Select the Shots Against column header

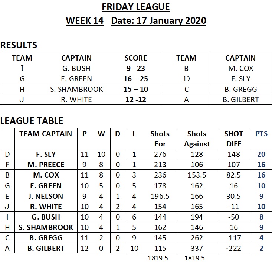[197, 139]
